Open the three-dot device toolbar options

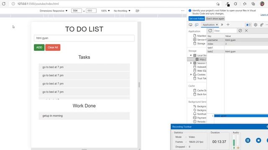[x=183, y=11]
